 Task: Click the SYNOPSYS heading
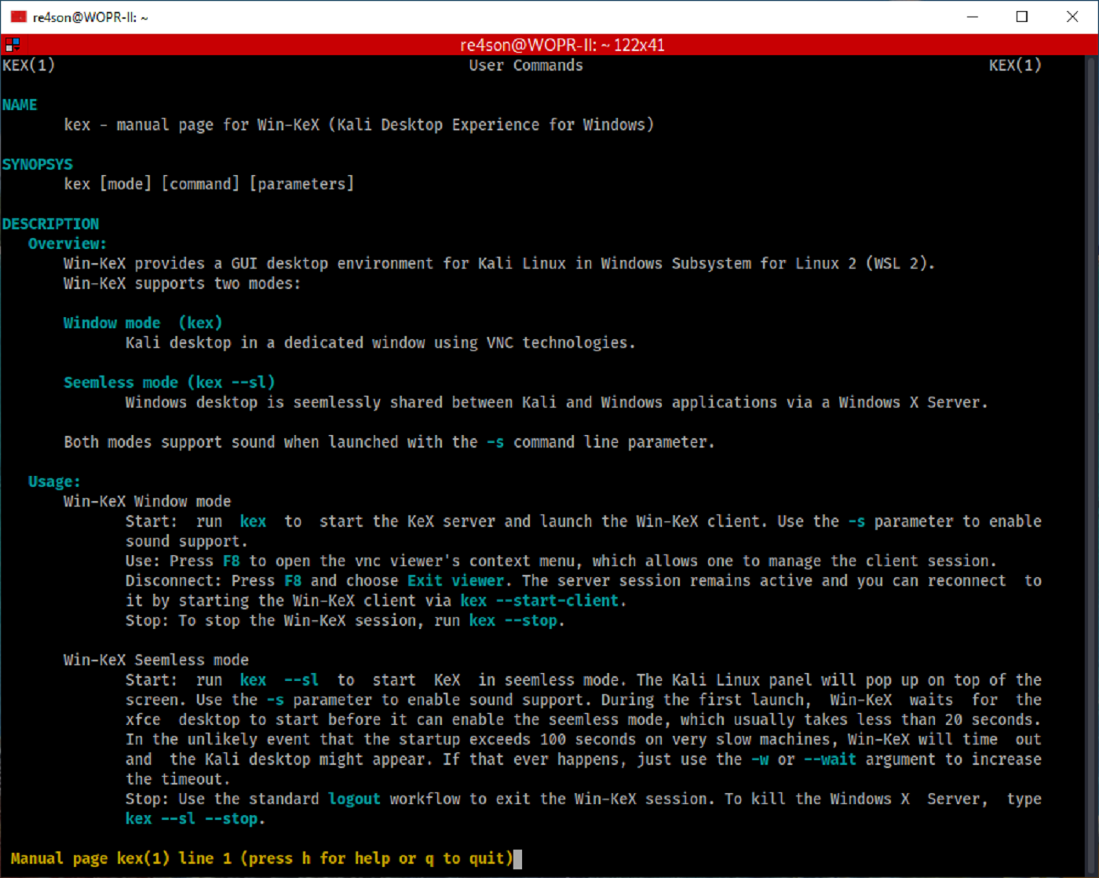click(x=37, y=163)
